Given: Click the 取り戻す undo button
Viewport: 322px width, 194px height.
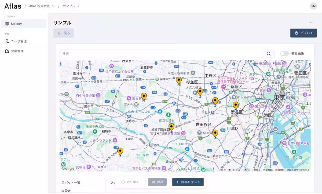Looking at the screenshot, I should coord(130,182).
